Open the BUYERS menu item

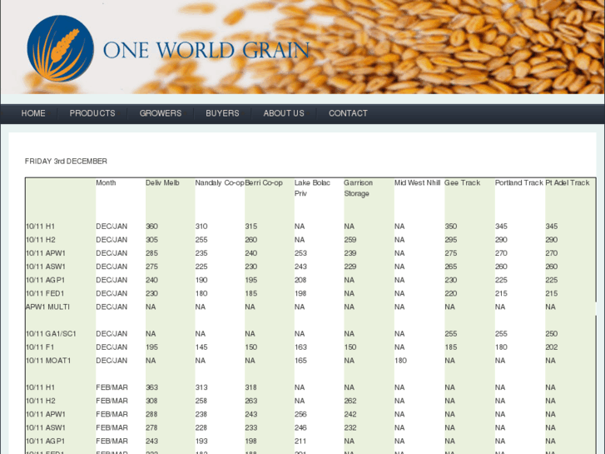pos(222,113)
